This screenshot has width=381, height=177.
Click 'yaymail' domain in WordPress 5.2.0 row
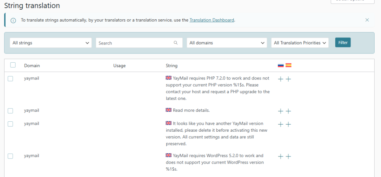tap(32, 155)
